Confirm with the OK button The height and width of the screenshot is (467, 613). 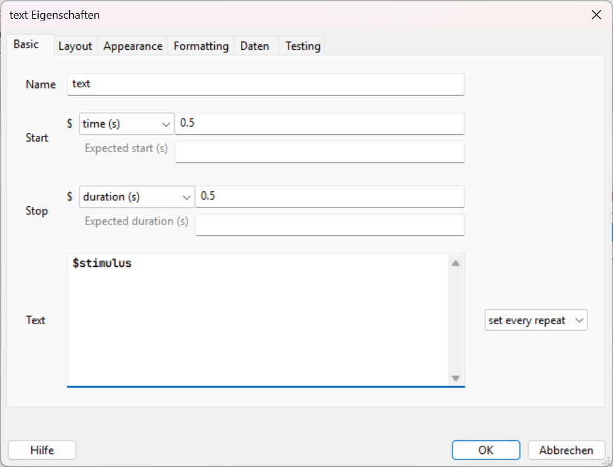[x=486, y=450]
